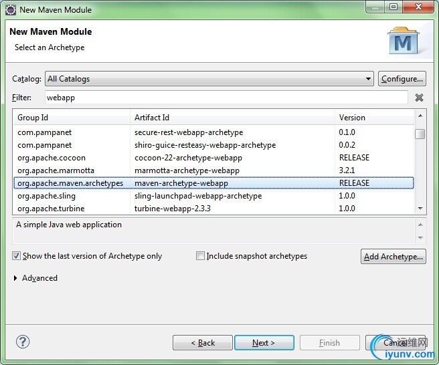Select shiro-guice-resteasy-webapp-archetype row
Screen dimensions: 439x365
213,145
